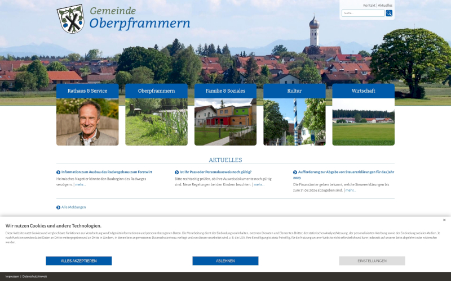This screenshot has width=451, height=281.
Task: Click the Oberpframmern coat of arms logo
Action: click(70, 19)
